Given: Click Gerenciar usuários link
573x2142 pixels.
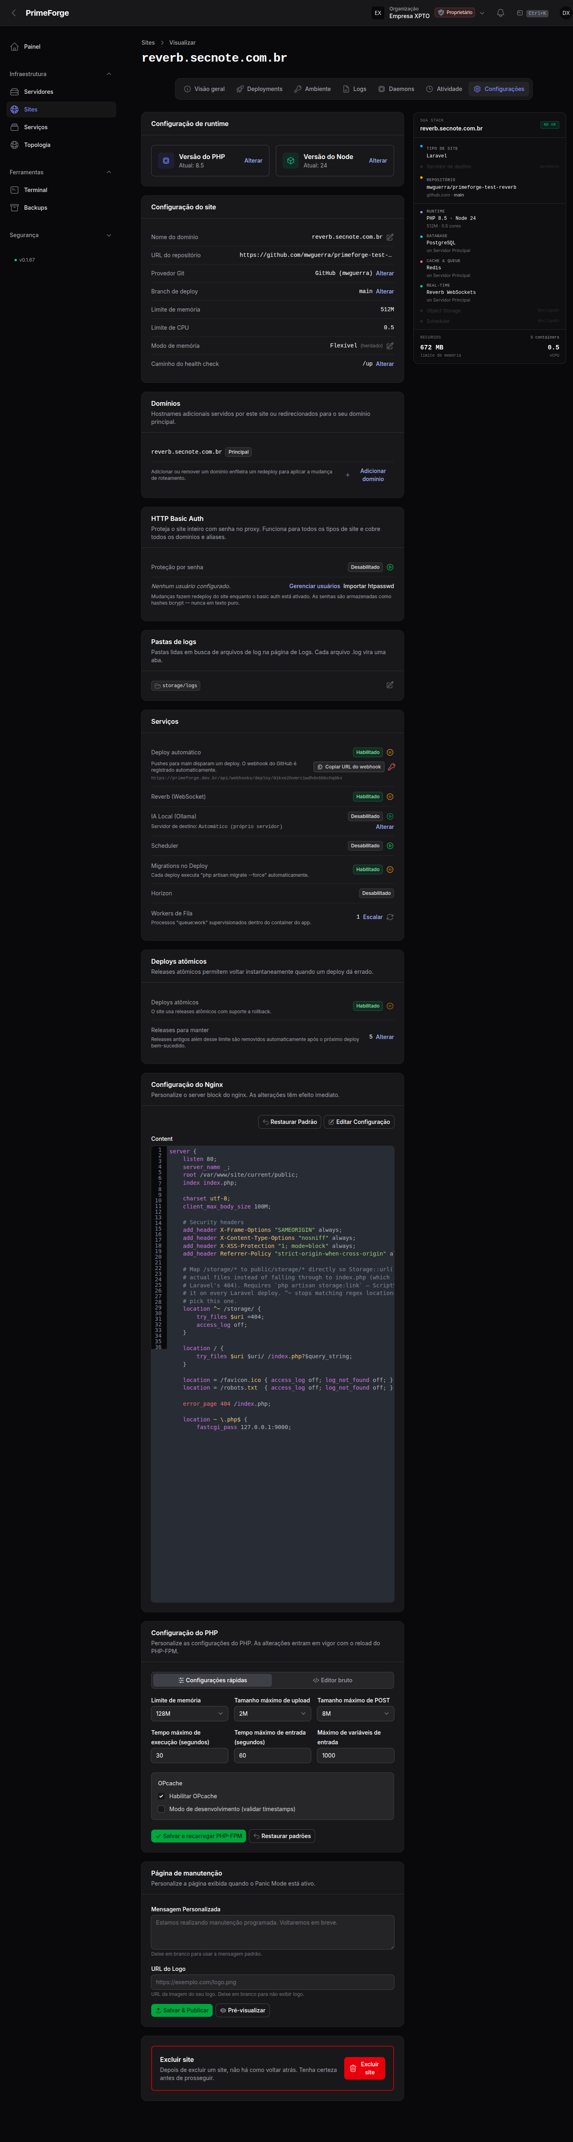Looking at the screenshot, I should 314,586.
